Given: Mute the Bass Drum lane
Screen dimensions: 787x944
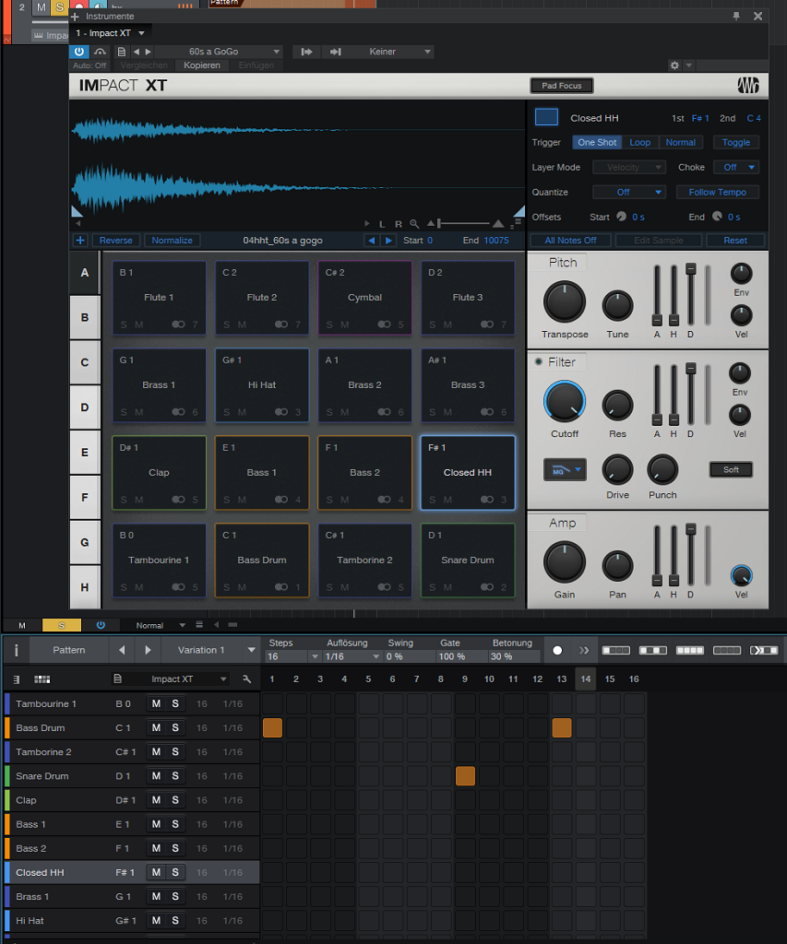Looking at the screenshot, I should point(156,728).
